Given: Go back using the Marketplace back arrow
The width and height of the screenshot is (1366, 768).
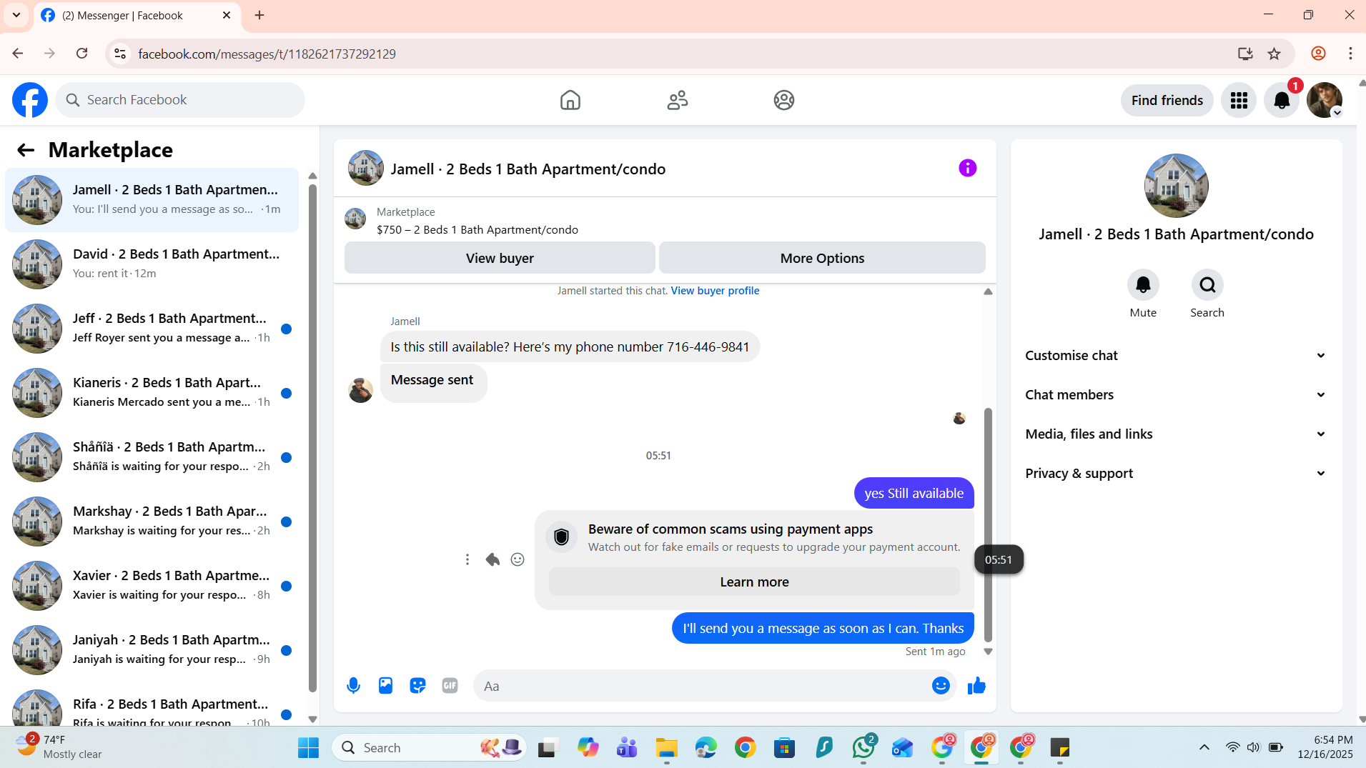Looking at the screenshot, I should point(26,150).
